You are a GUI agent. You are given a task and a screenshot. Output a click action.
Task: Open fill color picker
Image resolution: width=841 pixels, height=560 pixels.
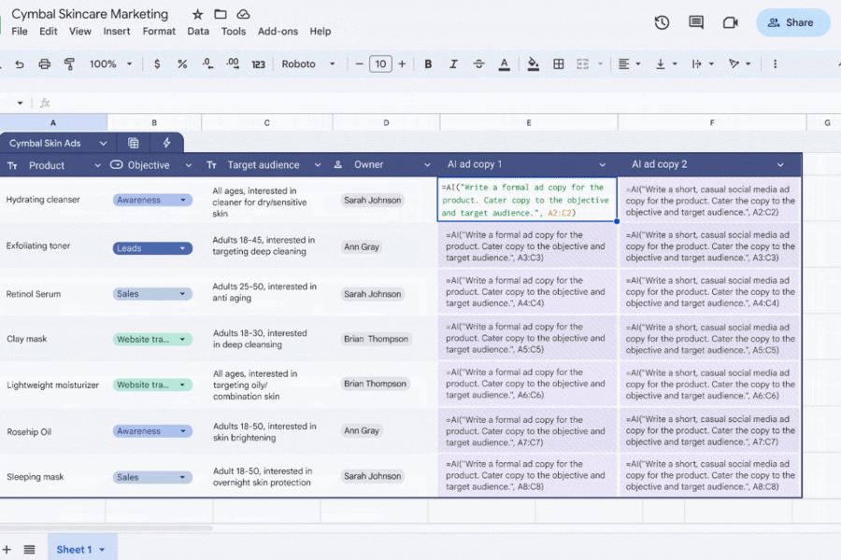pyautogui.click(x=533, y=64)
